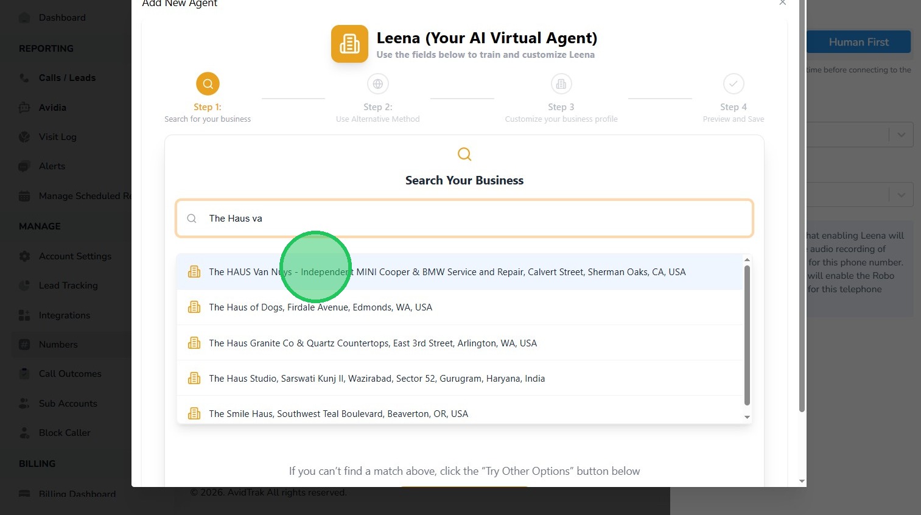Go to Call Outcomes in the sidebar
921x515 pixels.
click(x=70, y=374)
